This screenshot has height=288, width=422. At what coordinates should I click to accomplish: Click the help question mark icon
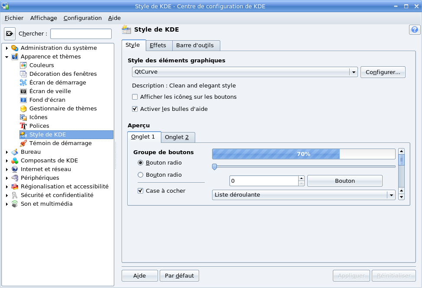click(x=415, y=29)
